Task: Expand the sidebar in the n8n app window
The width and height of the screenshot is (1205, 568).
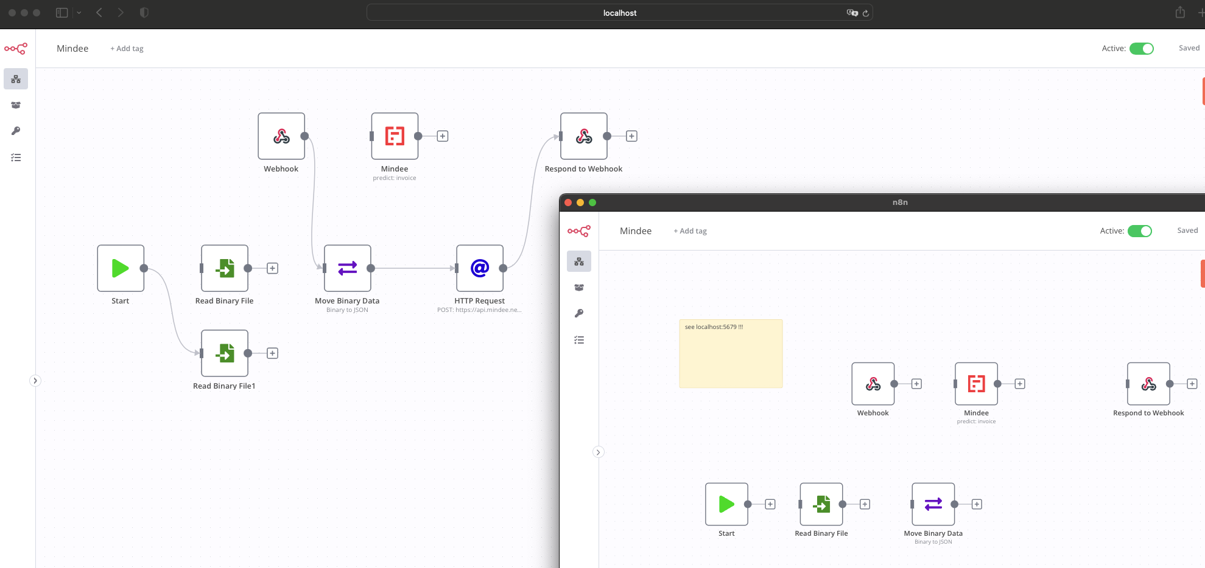Action: (599, 452)
